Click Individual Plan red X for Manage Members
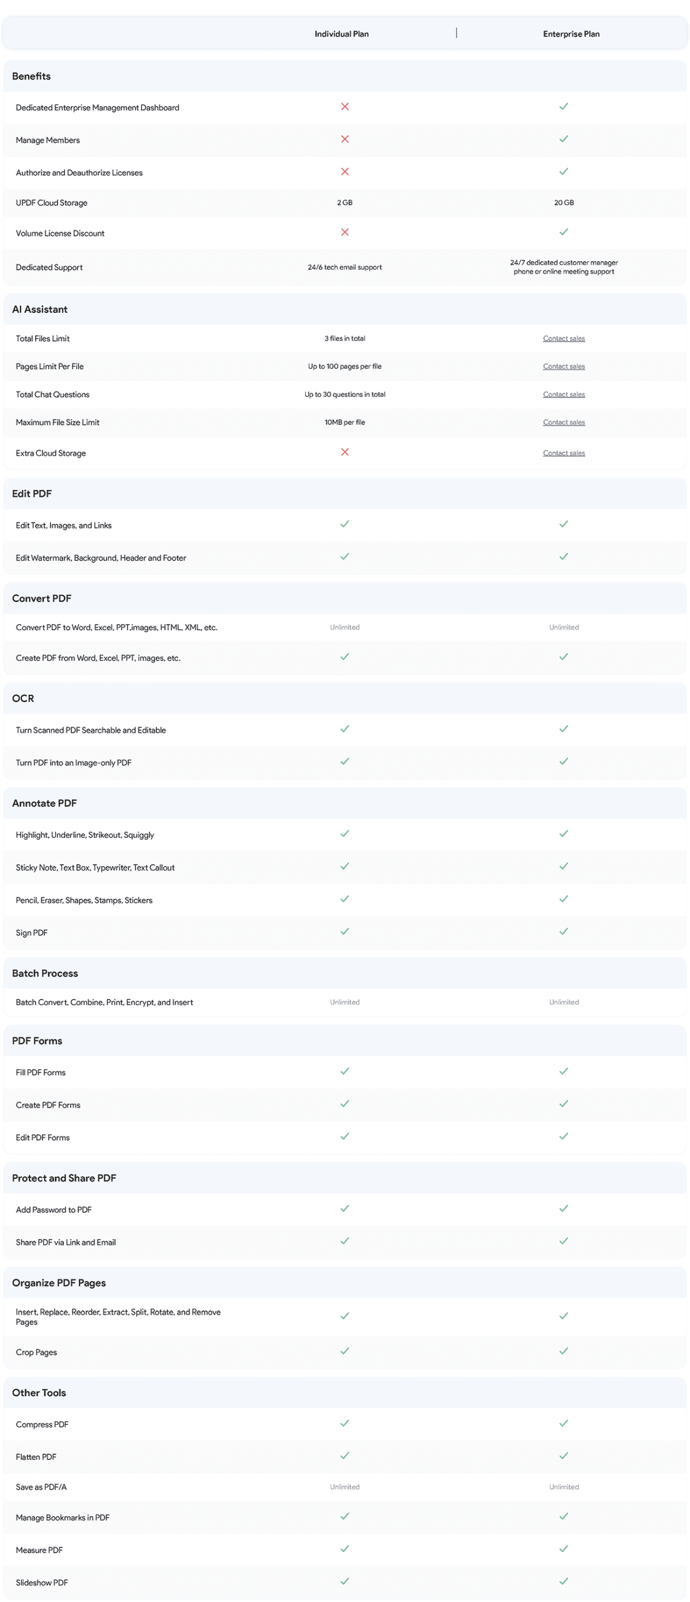 [x=345, y=139]
